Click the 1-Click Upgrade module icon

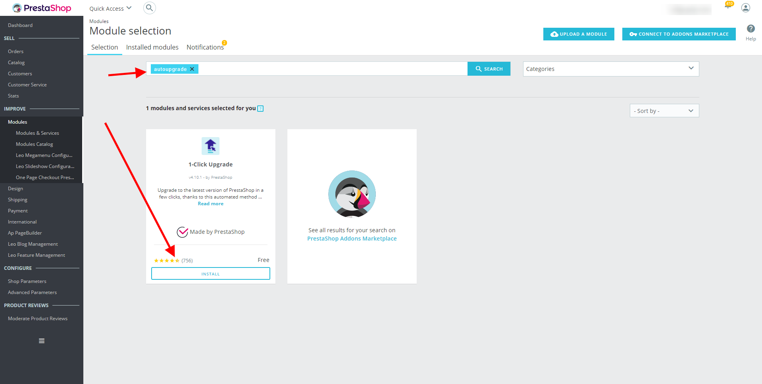[211, 146]
